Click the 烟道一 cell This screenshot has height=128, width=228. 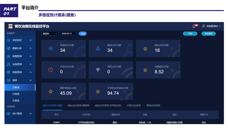[115, 122]
